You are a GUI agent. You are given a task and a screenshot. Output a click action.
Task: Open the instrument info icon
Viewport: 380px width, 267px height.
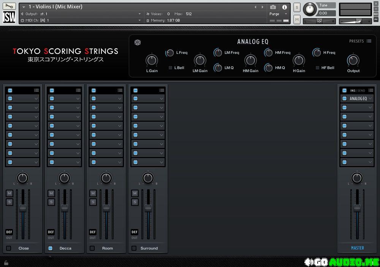pyautogui.click(x=285, y=7)
